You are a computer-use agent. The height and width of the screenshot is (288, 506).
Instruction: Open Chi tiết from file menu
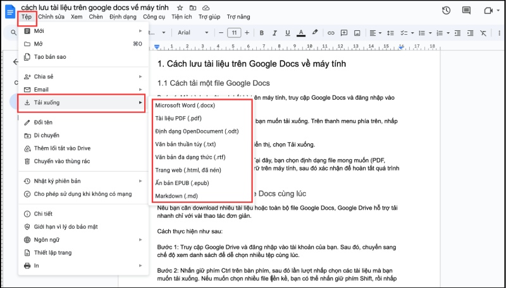(83, 214)
